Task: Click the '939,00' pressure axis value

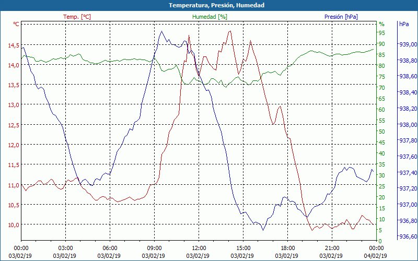Action: [408, 44]
